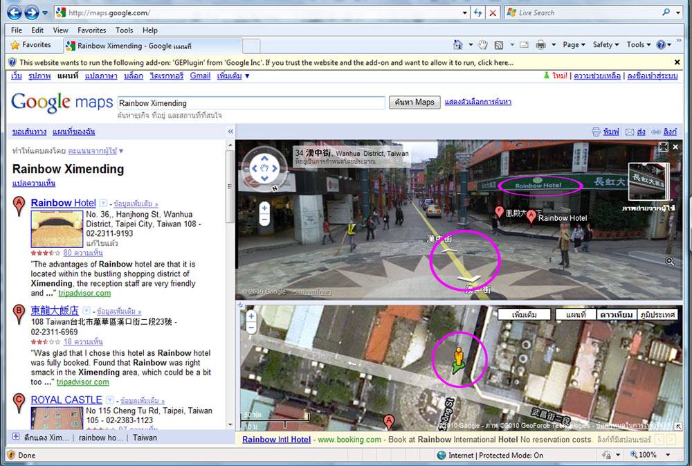This screenshot has width=692, height=466.
Task: Toggle Street View fullscreen icon
Action: [x=664, y=147]
